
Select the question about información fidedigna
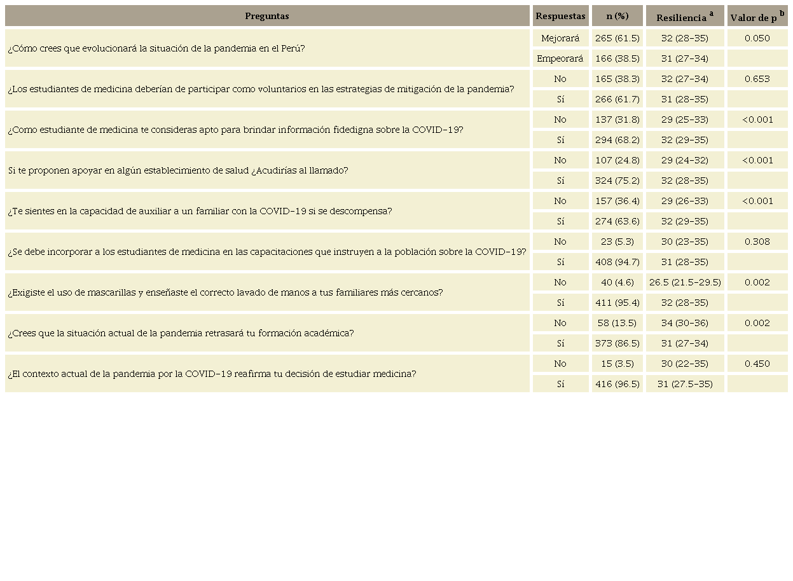point(235,129)
